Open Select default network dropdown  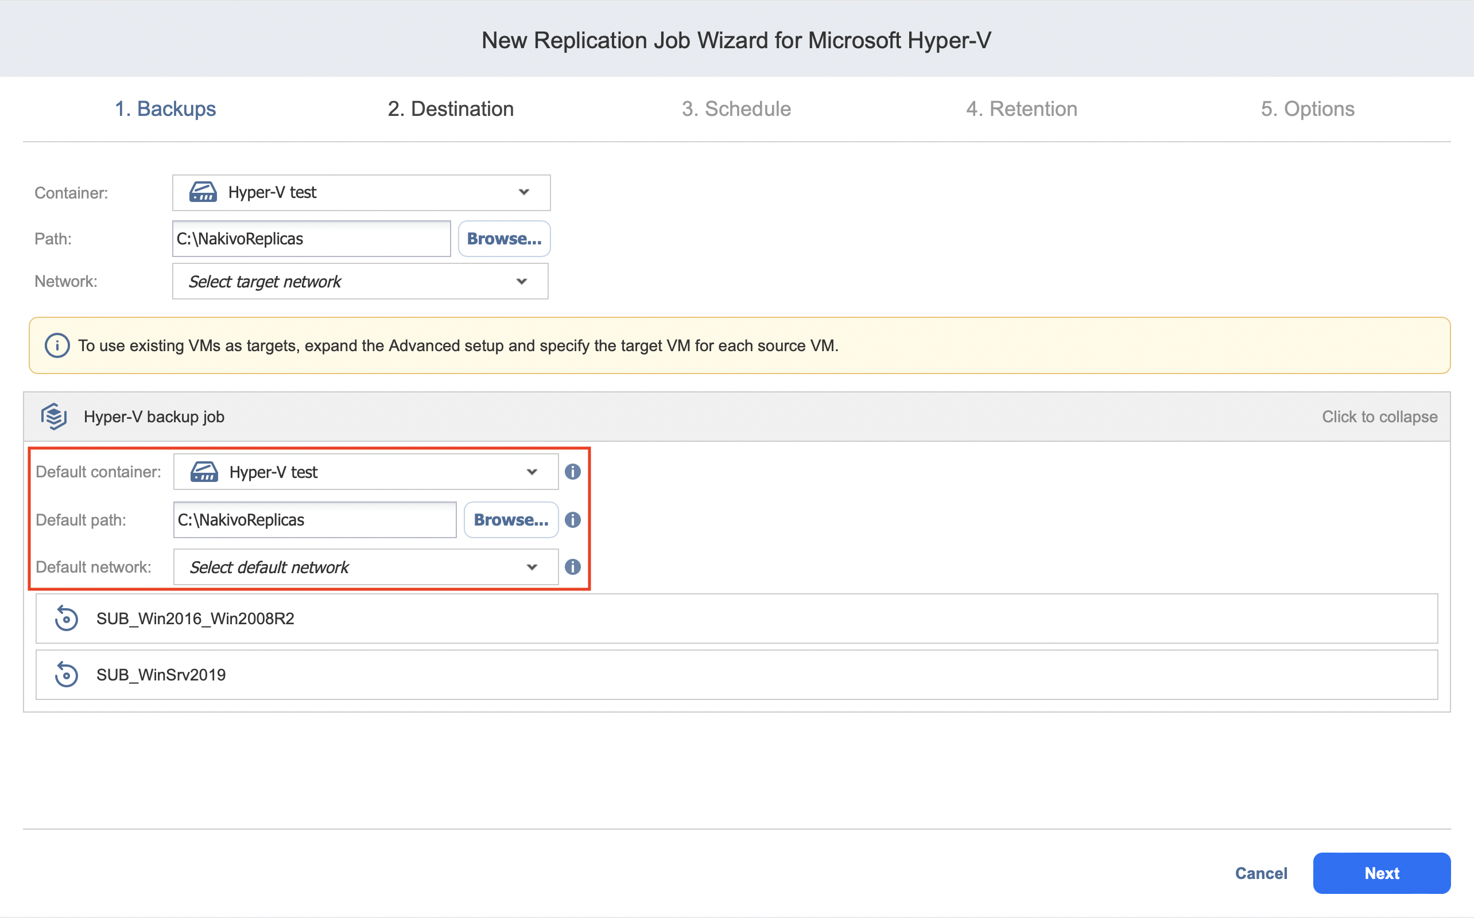coord(365,567)
